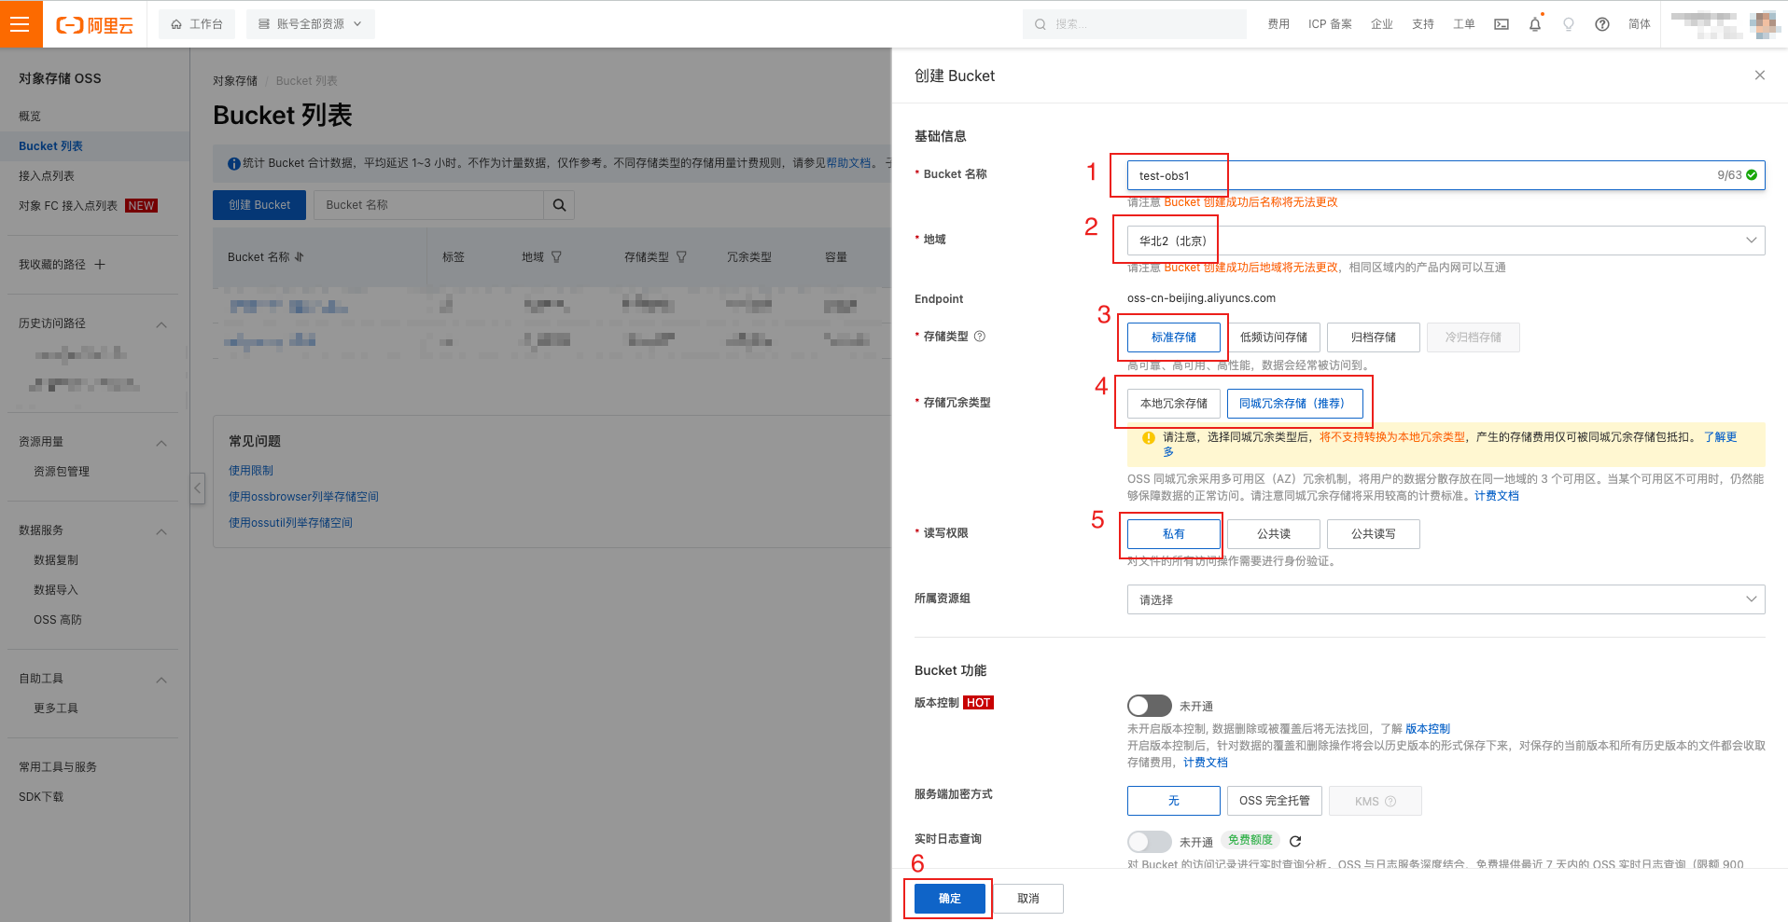
Task: Choose 同城冗余存储 (推荐) redundancy
Action: 1295,404
